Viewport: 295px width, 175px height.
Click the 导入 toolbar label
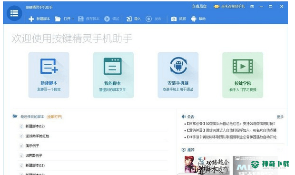(138, 19)
